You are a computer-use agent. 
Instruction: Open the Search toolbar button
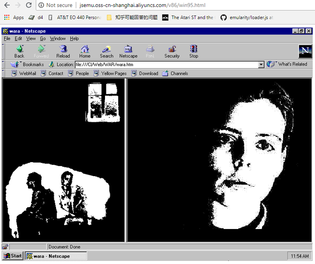[x=106, y=51]
